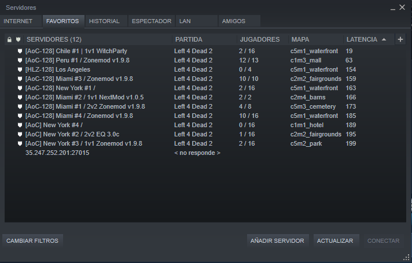Click the VAC shield column header icon
The image size is (412, 263).
click(x=18, y=39)
